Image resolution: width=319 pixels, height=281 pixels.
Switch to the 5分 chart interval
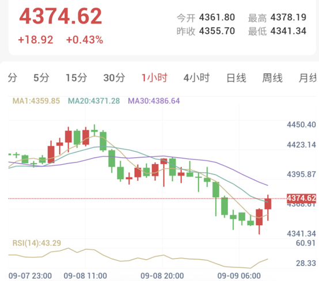coord(41,78)
